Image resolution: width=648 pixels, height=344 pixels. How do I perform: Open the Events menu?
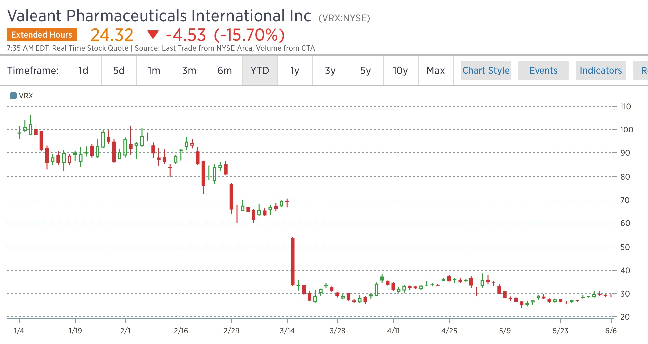543,70
